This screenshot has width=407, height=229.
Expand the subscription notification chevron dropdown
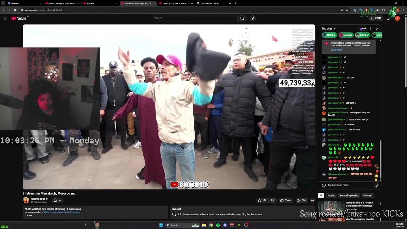click(x=59, y=200)
